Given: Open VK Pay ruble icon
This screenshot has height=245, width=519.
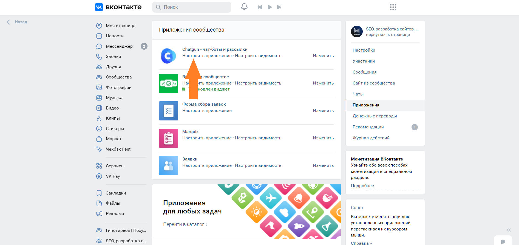Looking at the screenshot, I should pos(99,176).
